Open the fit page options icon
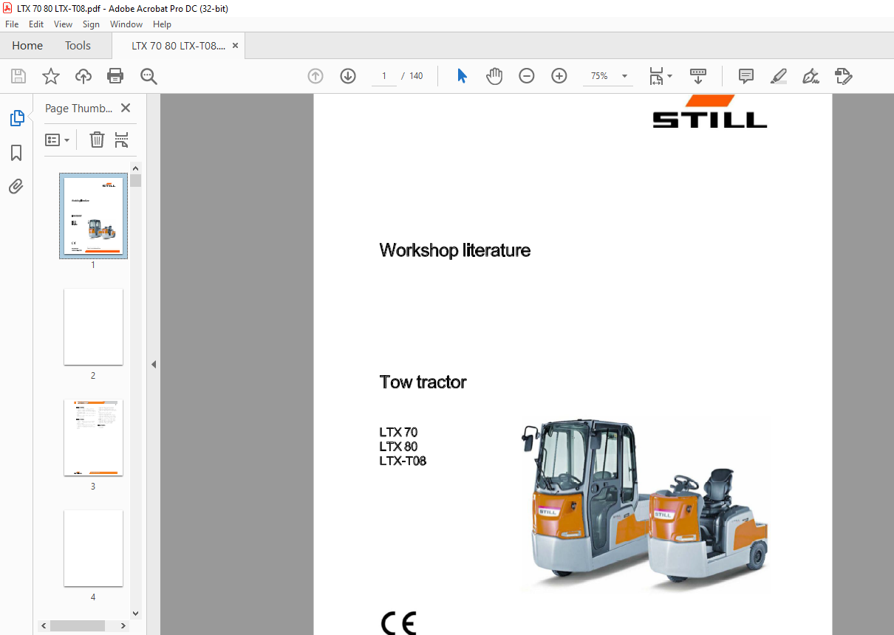894x635 pixels. click(x=656, y=76)
